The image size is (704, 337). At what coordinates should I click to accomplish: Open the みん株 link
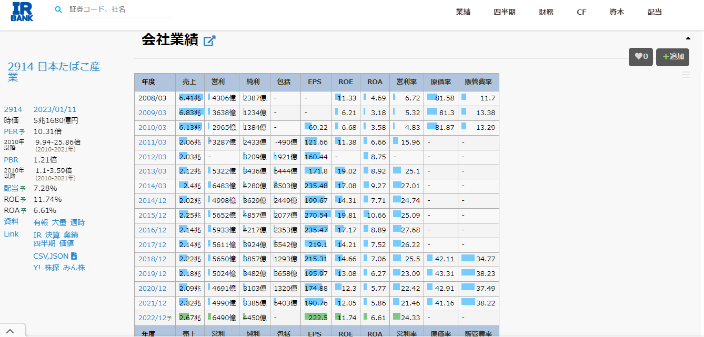click(74, 268)
